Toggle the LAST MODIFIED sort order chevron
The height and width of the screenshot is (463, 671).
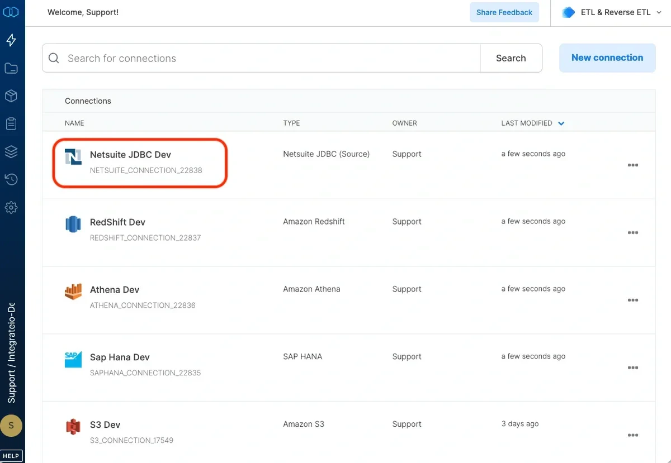coord(561,123)
